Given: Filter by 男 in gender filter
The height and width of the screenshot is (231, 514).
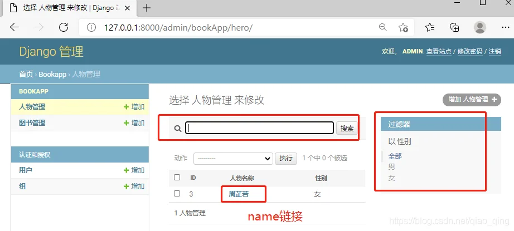Looking at the screenshot, I should [392, 167].
